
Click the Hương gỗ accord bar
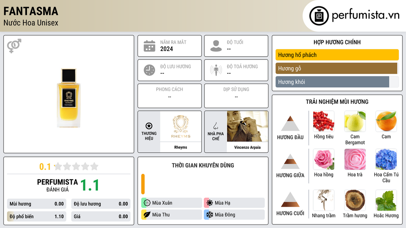[x=337, y=68]
